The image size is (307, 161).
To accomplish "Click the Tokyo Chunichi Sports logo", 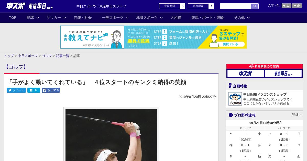I will tap(41, 6).
